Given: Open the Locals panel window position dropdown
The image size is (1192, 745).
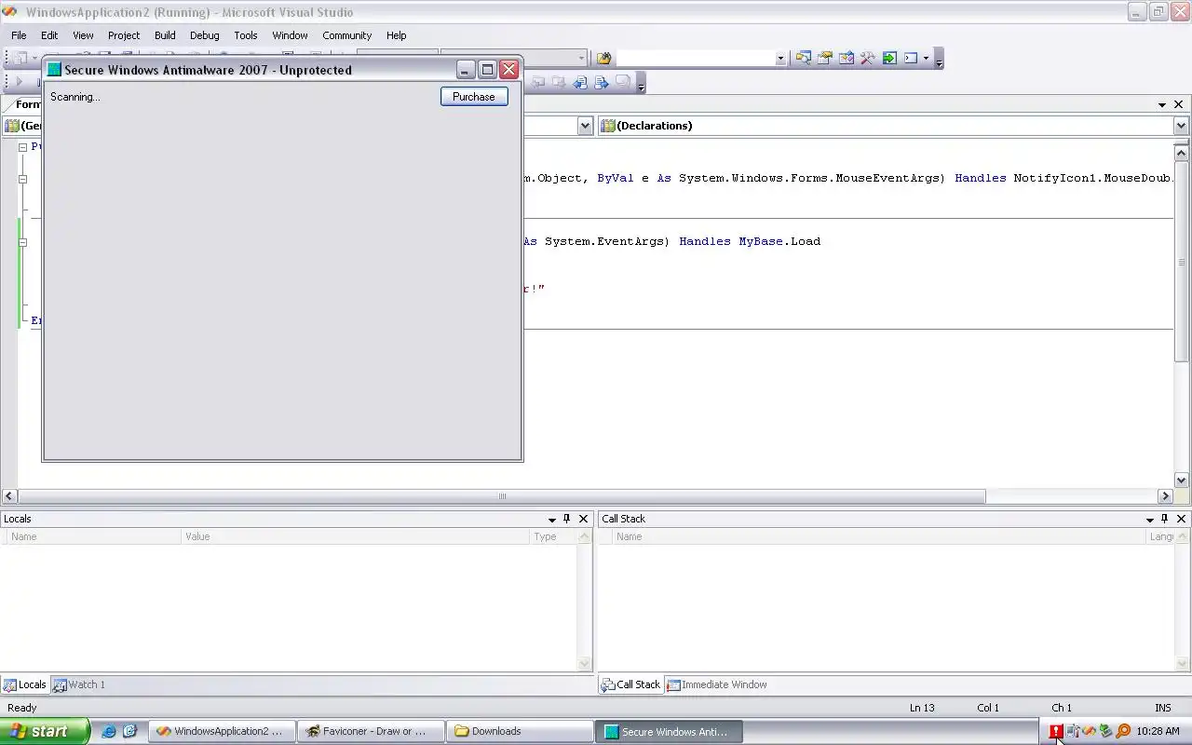Looking at the screenshot, I should (x=552, y=519).
